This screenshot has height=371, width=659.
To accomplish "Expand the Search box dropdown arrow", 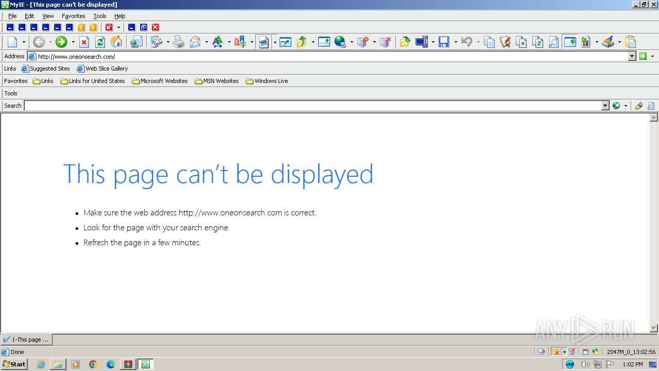I will [x=605, y=106].
